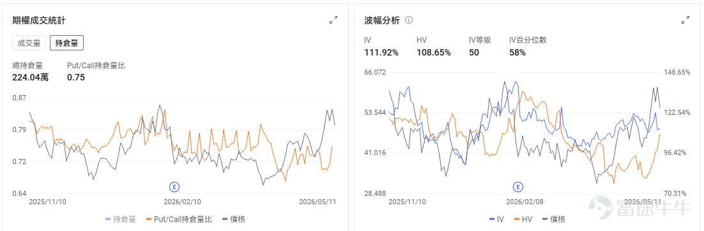The height and width of the screenshot is (231, 704).
Task: Click the IV value 111.92%
Action: click(x=381, y=52)
